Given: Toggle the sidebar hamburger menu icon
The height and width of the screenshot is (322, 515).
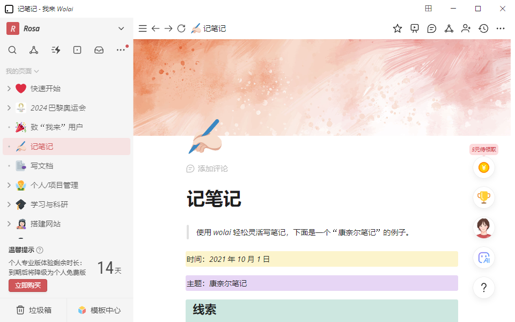Looking at the screenshot, I should (143, 28).
